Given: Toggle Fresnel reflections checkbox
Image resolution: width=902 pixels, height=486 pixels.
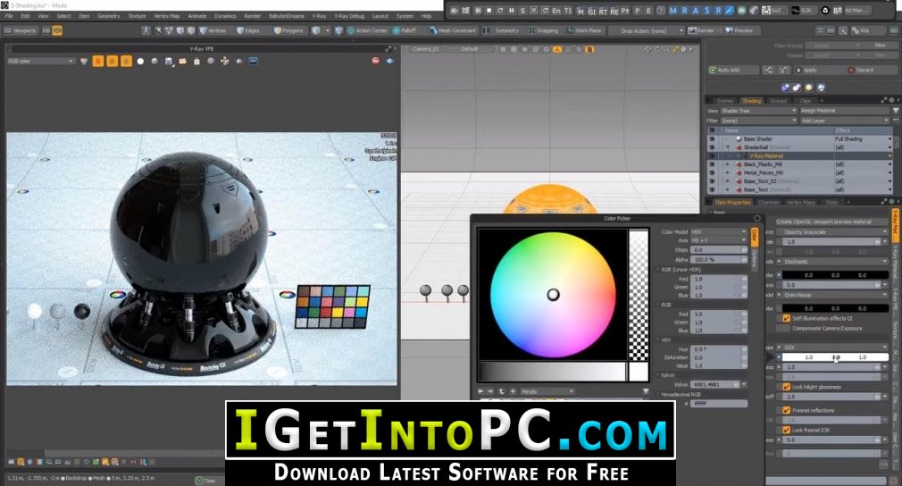Looking at the screenshot, I should coord(787,411).
